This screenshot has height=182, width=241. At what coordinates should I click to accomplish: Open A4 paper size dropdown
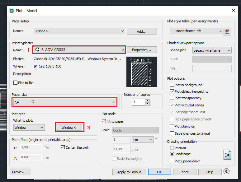click(64, 102)
